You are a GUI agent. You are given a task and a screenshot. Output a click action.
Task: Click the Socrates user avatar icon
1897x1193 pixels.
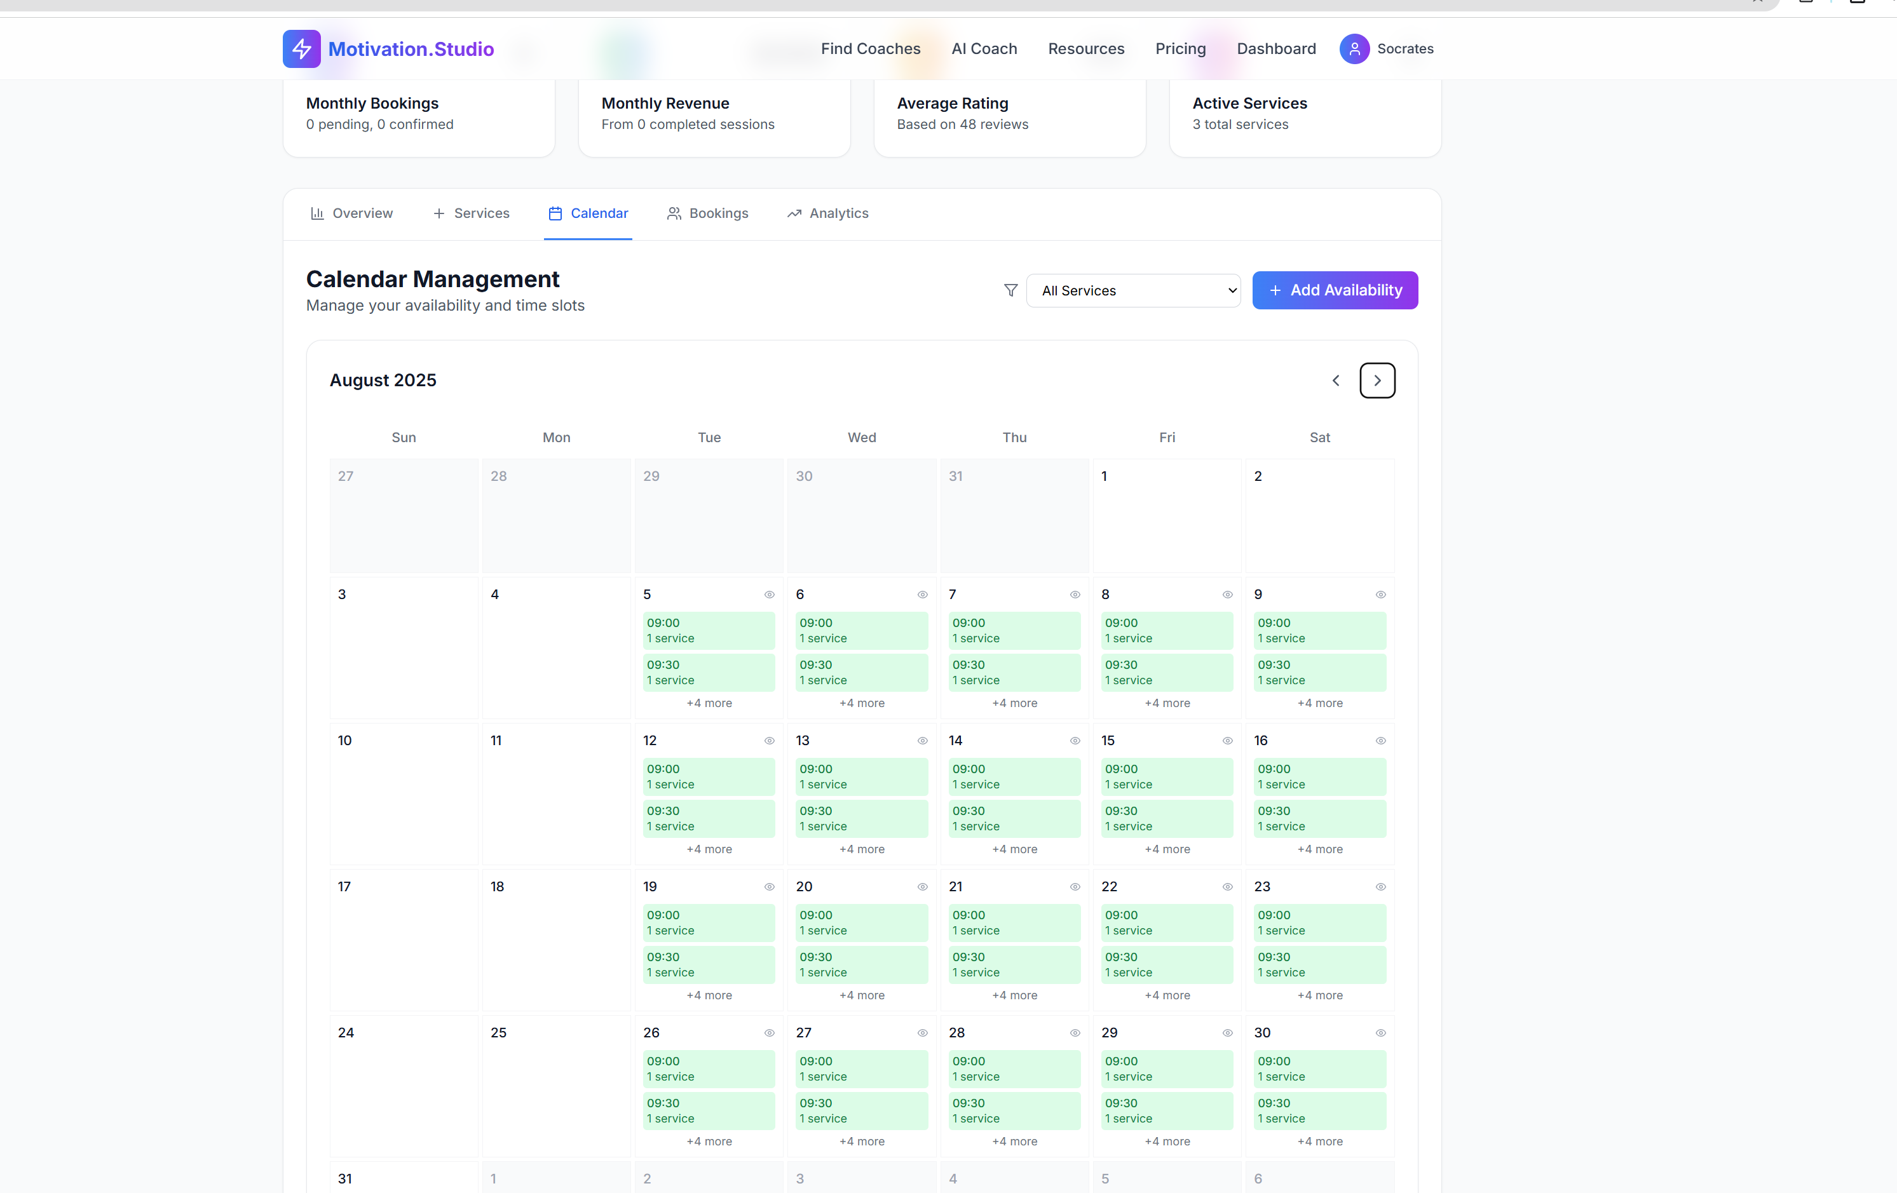(1354, 49)
